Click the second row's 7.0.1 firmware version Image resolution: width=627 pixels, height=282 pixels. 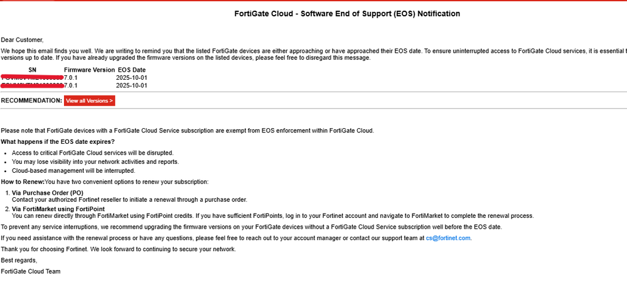[x=71, y=85]
